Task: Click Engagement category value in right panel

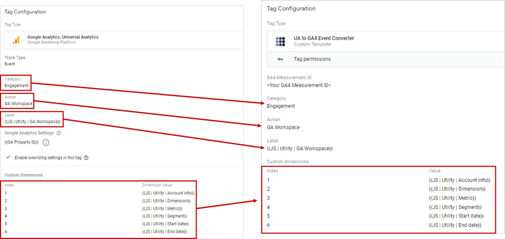Action: click(281, 106)
